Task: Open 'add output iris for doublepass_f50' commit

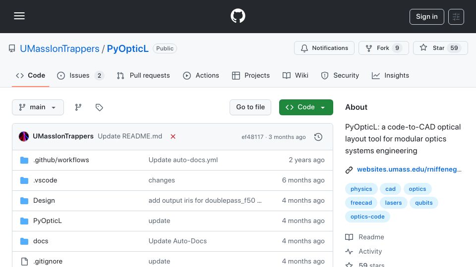Action: [205, 200]
